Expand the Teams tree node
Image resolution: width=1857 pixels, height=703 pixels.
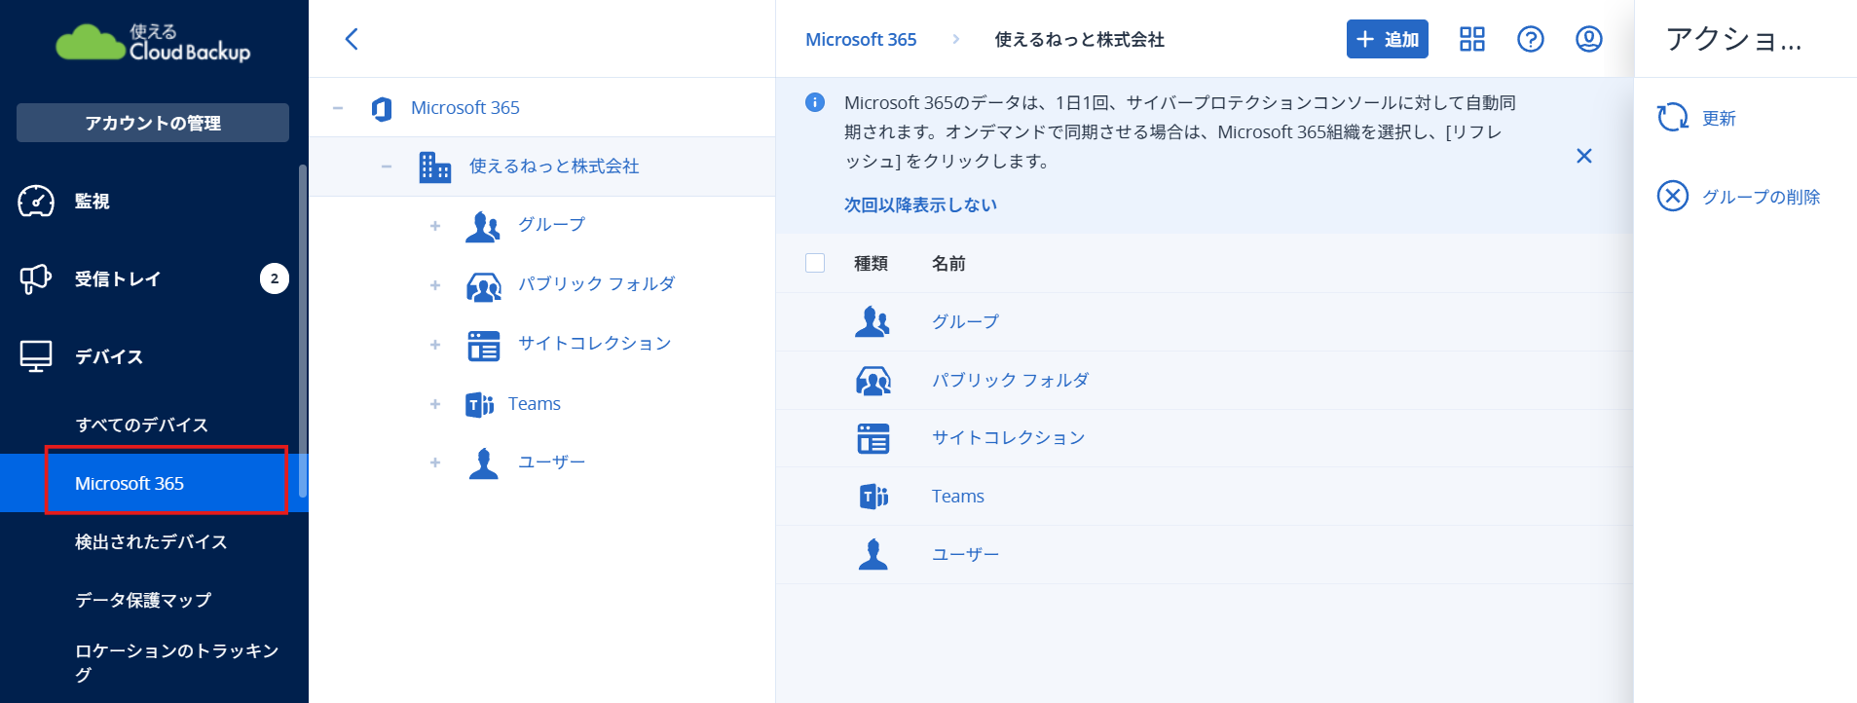[x=435, y=404]
